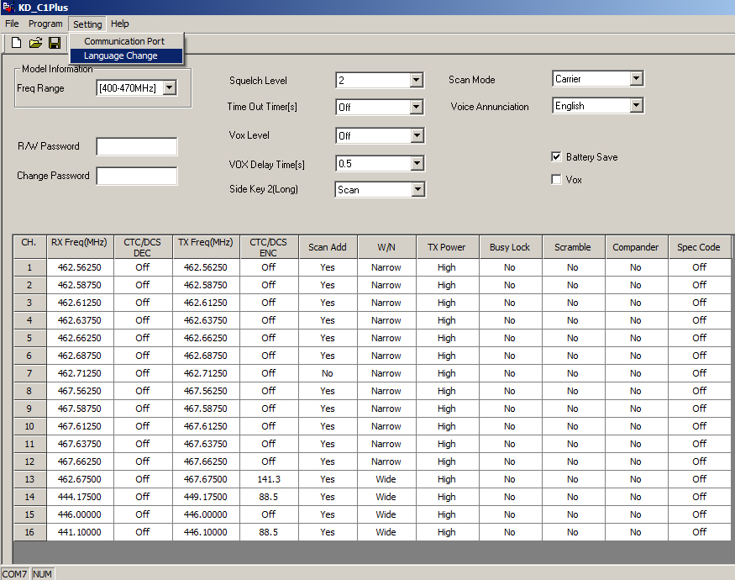This screenshot has width=735, height=580.
Task: Click the R/W Password input field
Action: [x=136, y=147]
